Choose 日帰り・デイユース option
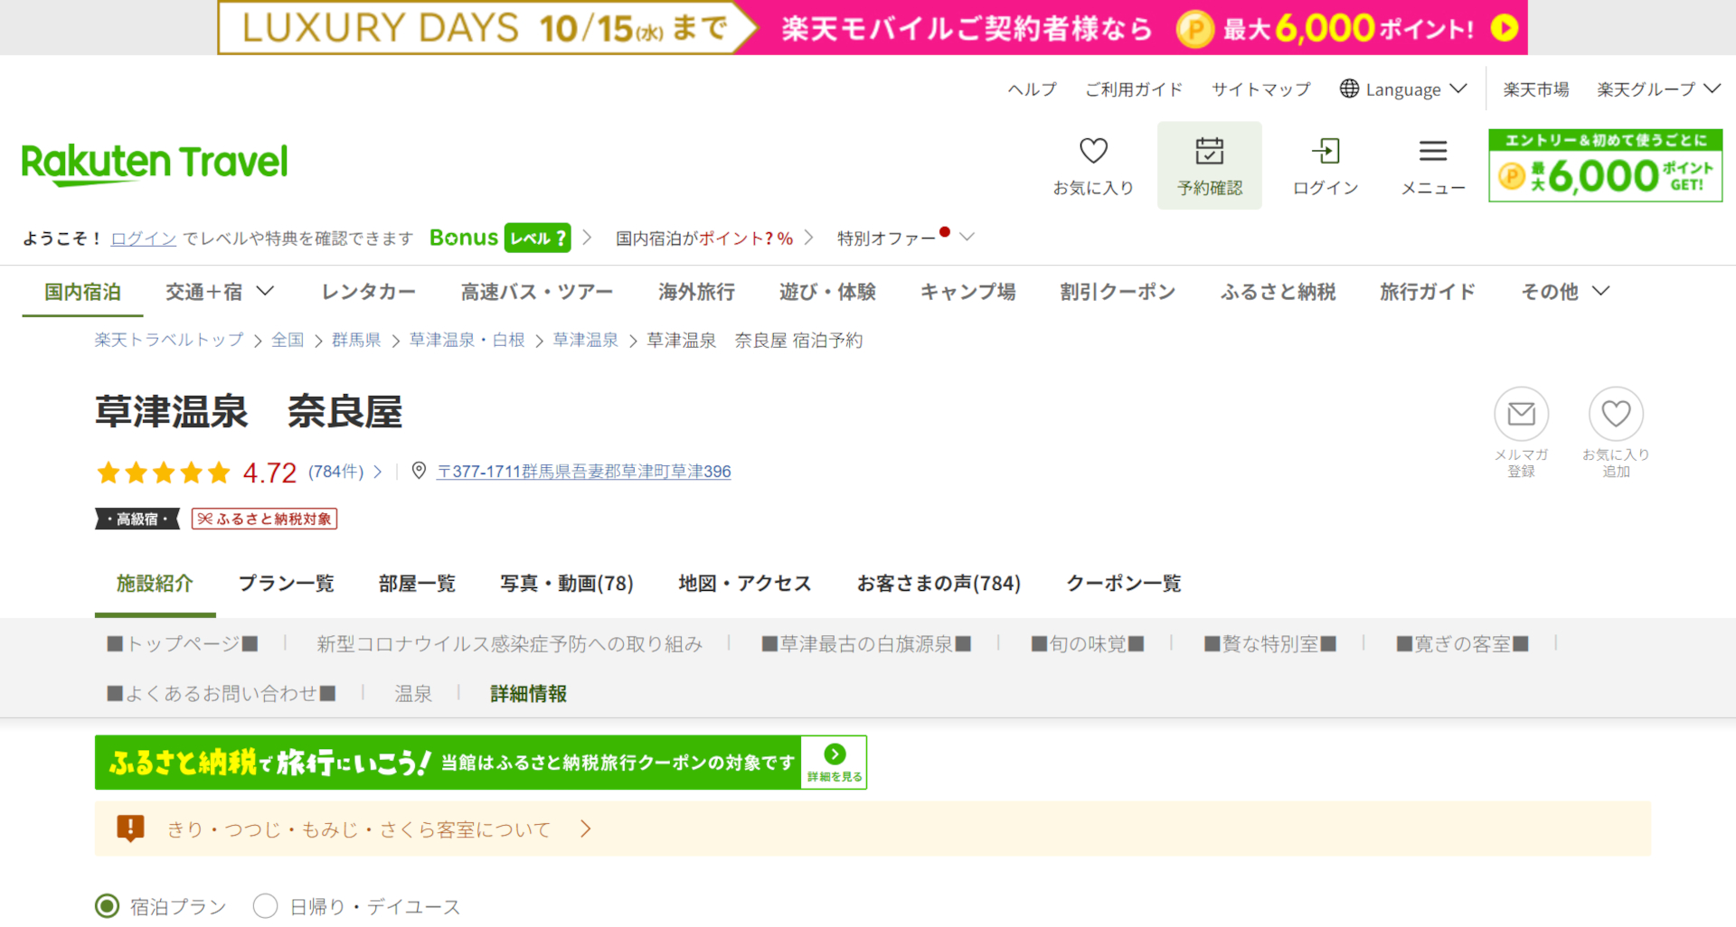 pos(265,905)
